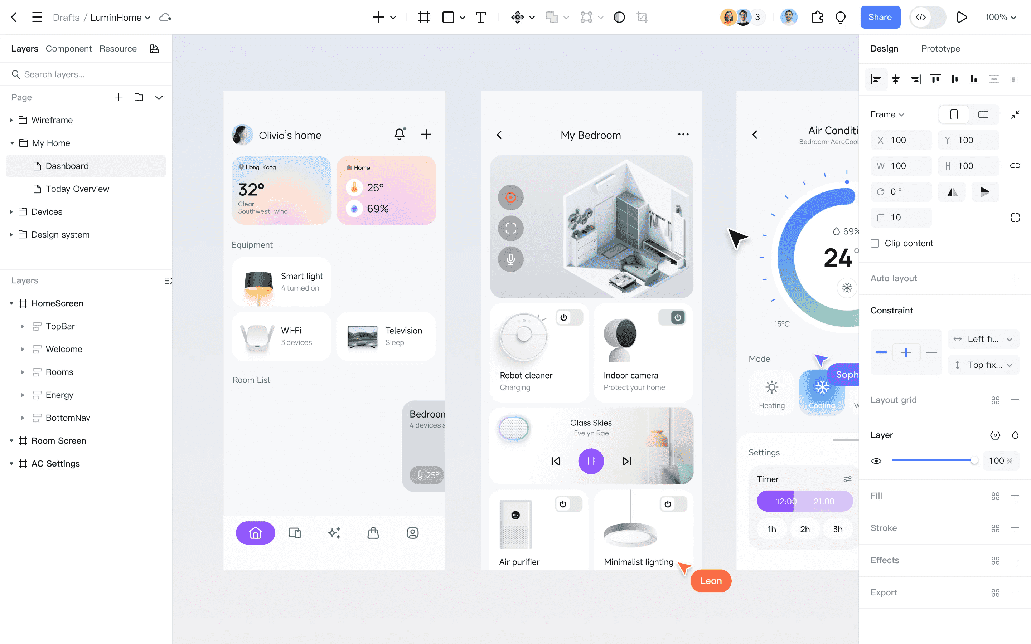Click the comment bubble icon

840,18
